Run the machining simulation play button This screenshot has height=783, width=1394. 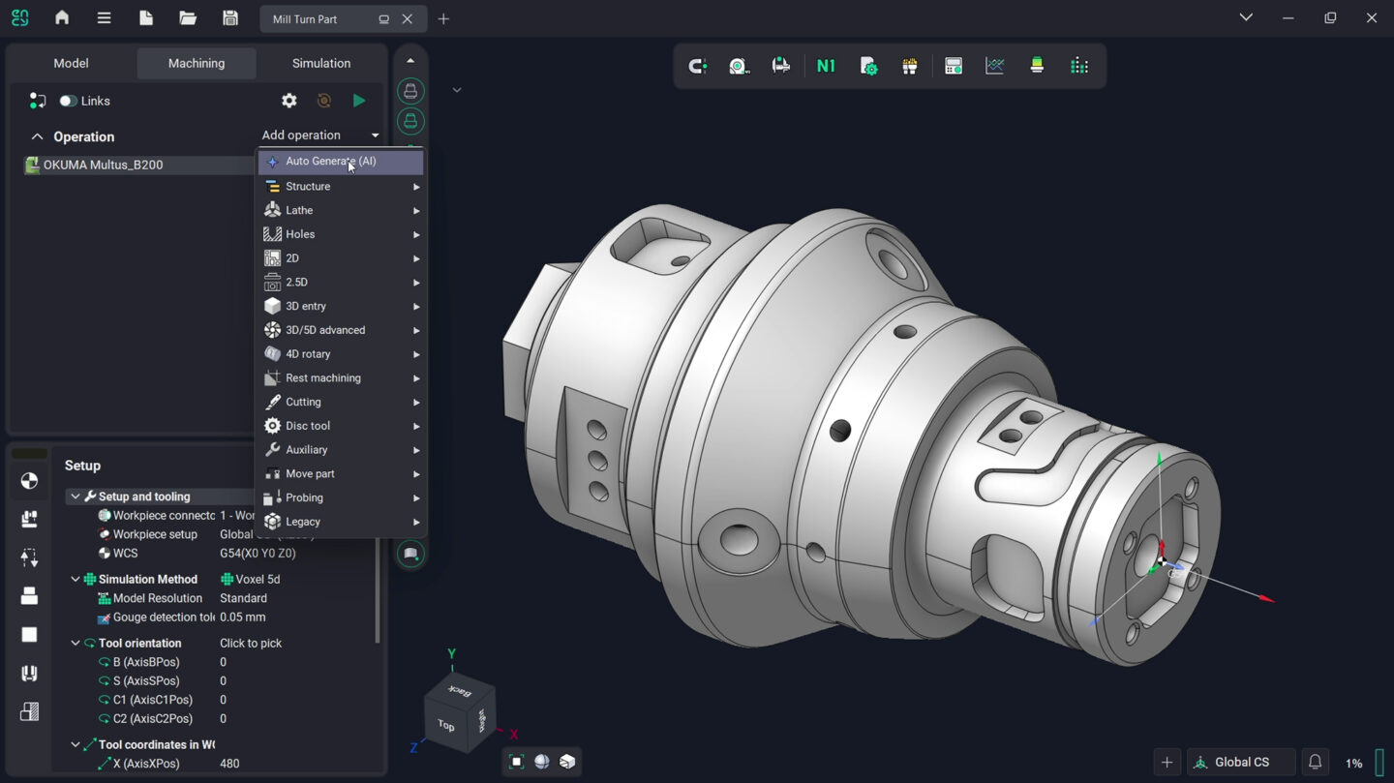pyautogui.click(x=358, y=100)
